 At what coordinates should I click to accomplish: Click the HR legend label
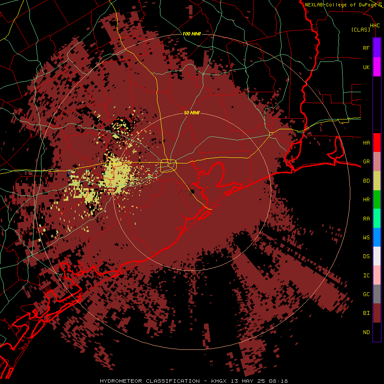(366, 200)
